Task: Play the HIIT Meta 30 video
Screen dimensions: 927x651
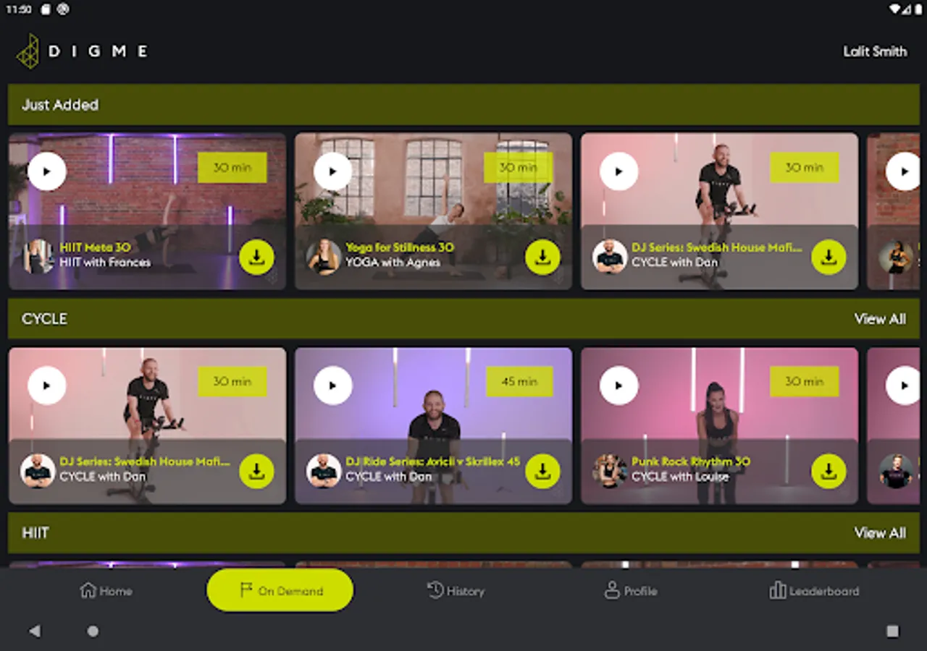Action: (x=47, y=171)
